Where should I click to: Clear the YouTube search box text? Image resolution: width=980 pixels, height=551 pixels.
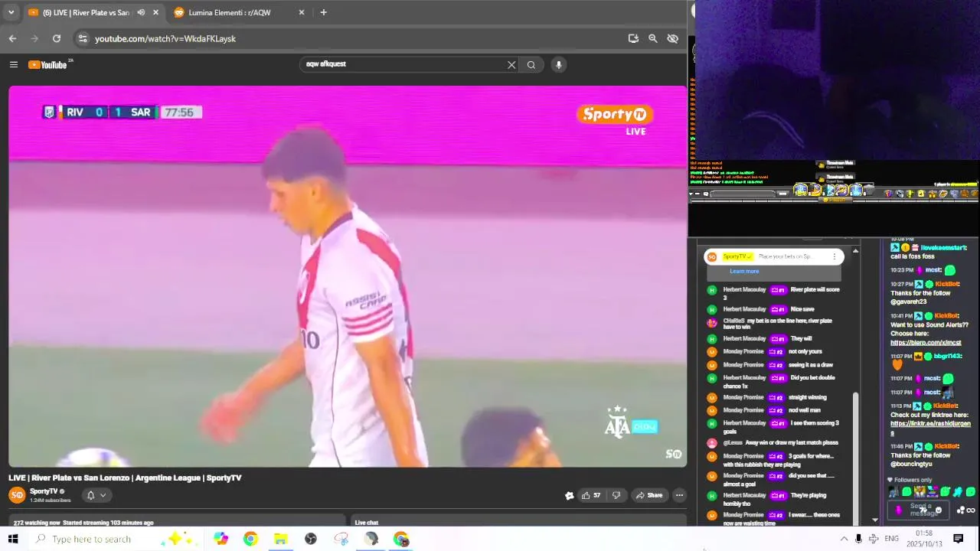(x=511, y=64)
